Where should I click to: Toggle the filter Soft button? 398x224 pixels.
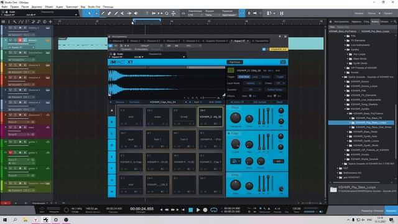278,161
